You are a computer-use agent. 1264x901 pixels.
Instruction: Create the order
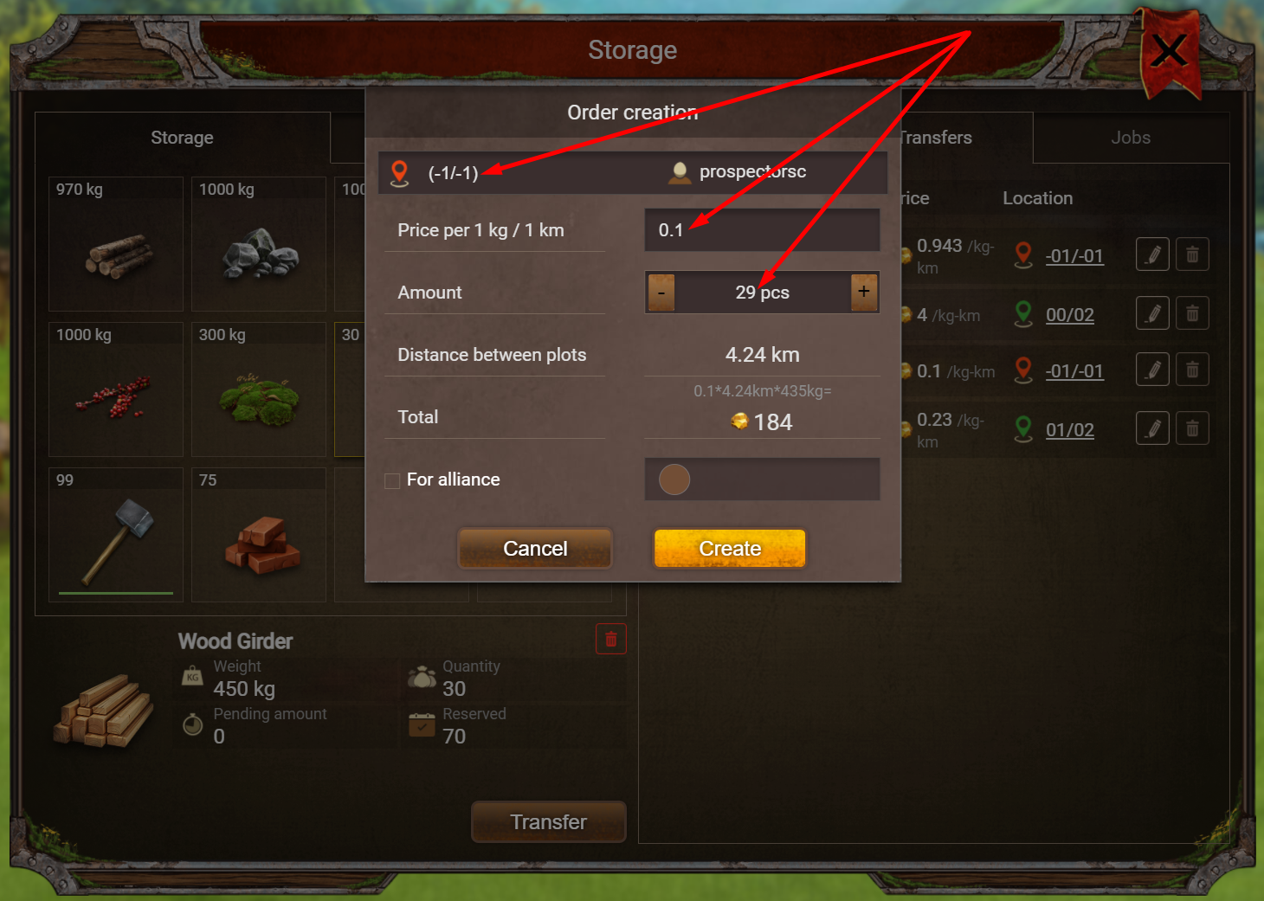[730, 549]
